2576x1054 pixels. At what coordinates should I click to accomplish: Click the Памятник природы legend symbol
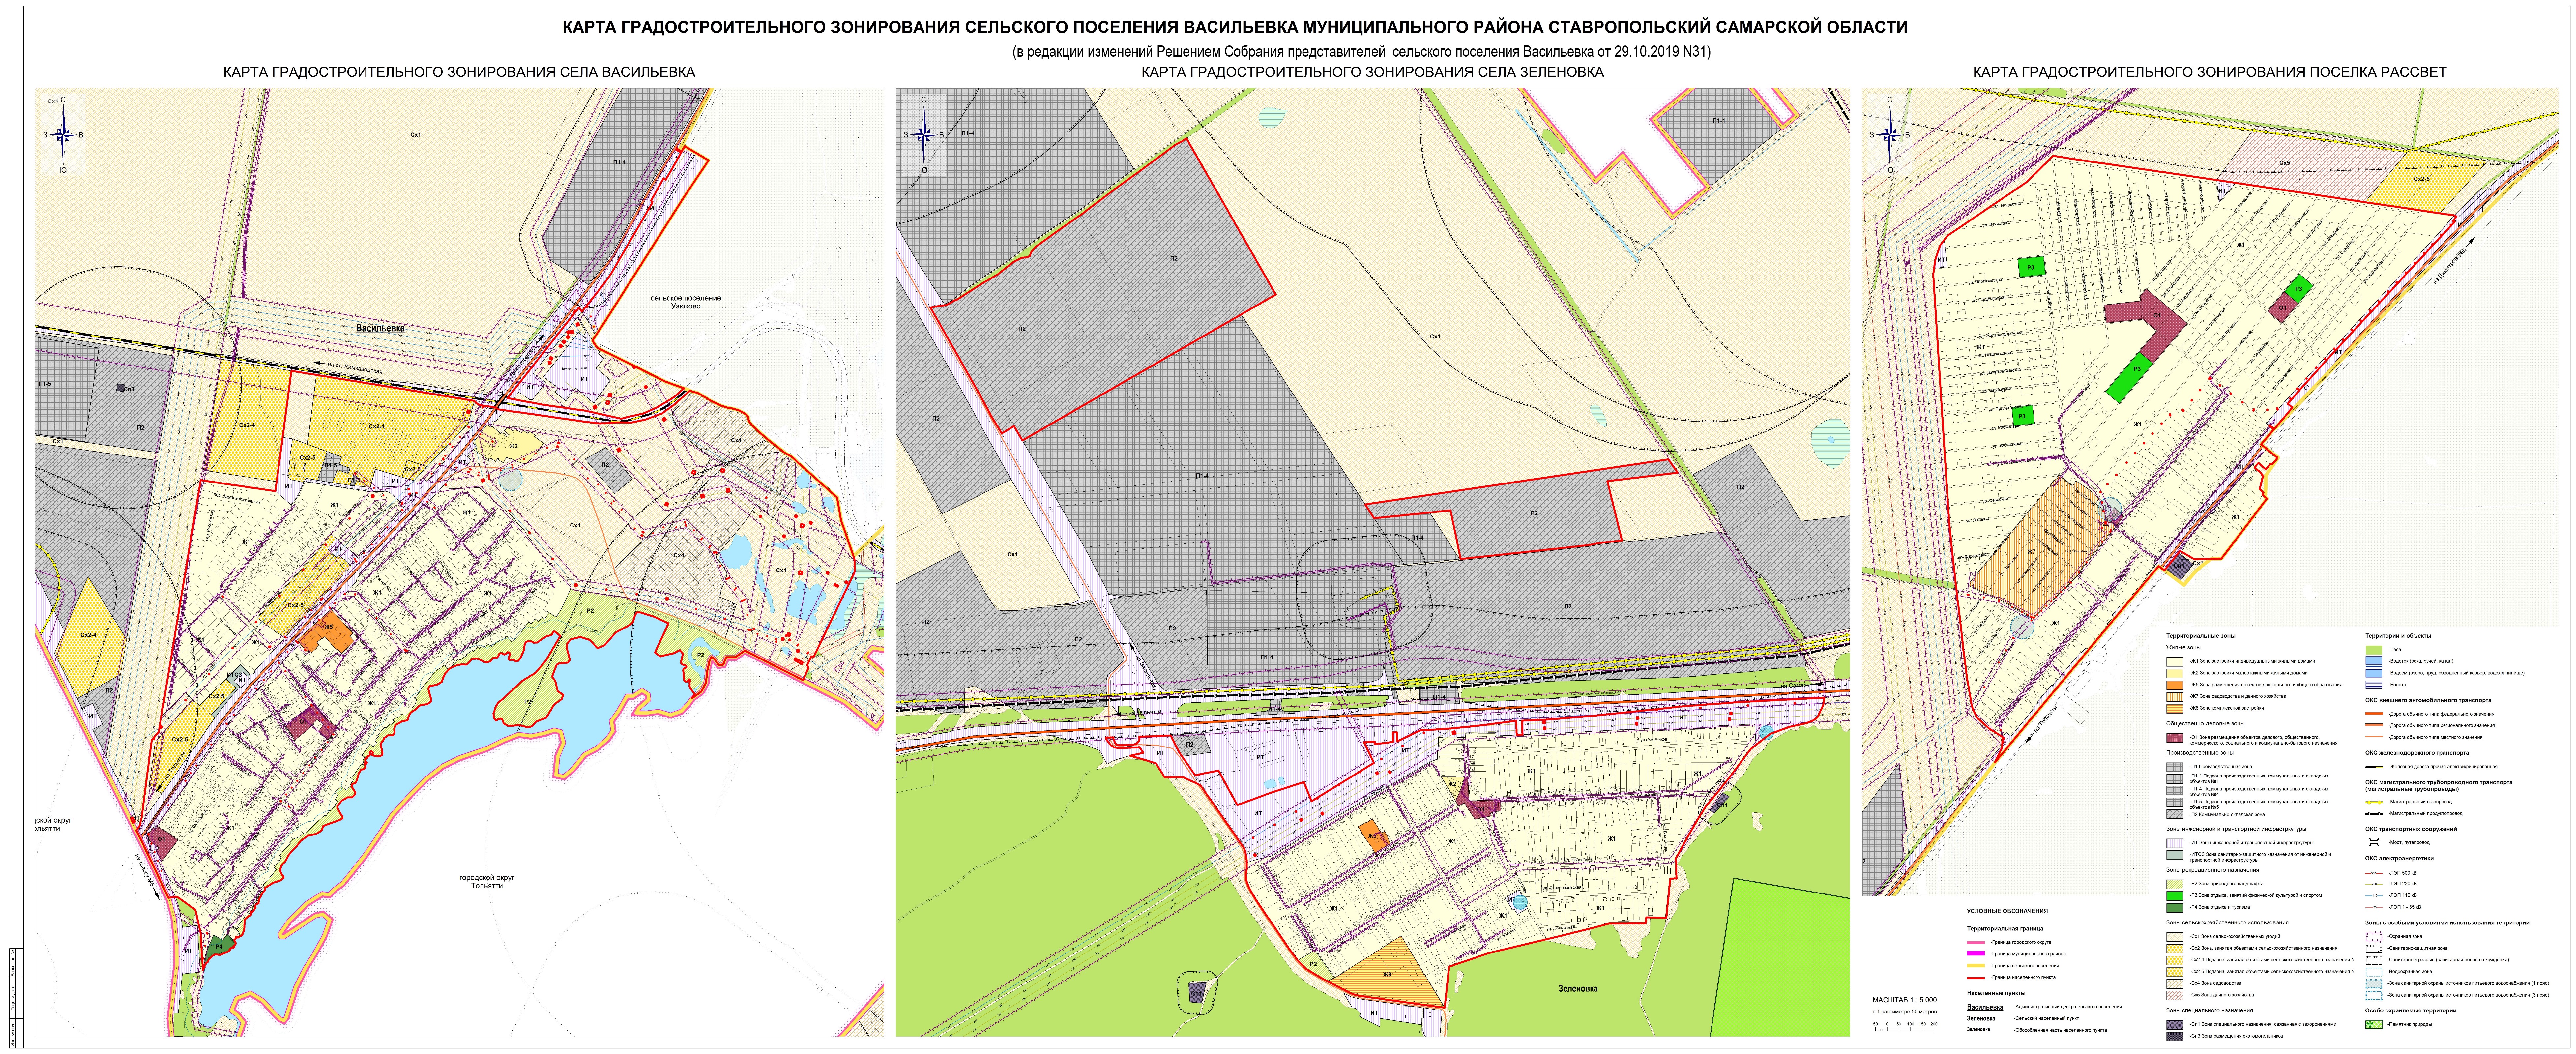click(x=2374, y=1025)
